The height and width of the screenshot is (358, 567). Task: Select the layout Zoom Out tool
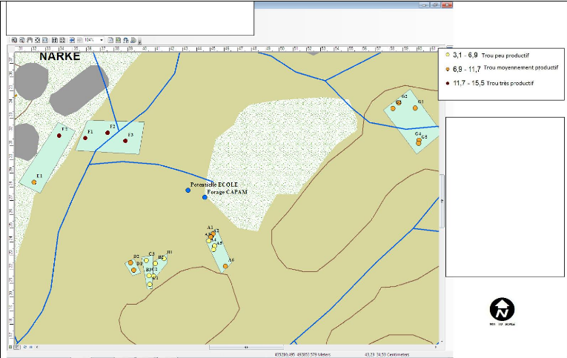click(x=21, y=39)
